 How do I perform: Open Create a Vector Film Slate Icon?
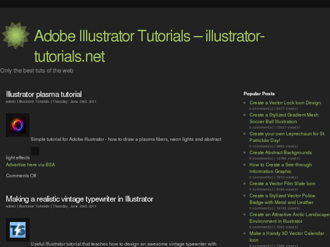[282, 184]
